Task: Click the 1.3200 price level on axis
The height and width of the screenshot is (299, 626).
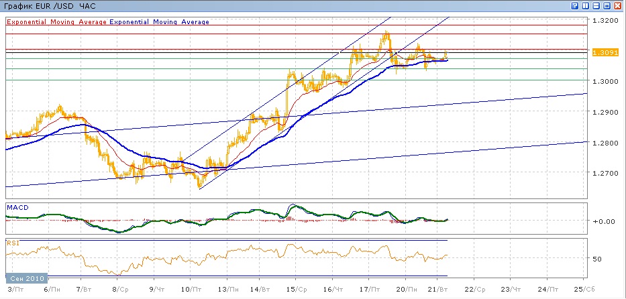Action: (x=603, y=21)
